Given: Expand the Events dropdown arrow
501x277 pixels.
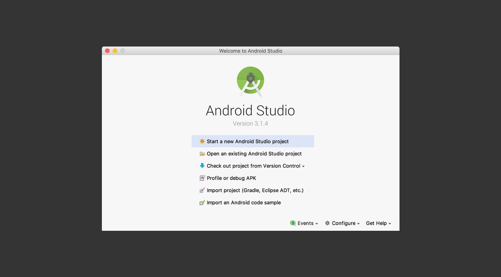Looking at the screenshot, I should [317, 224].
